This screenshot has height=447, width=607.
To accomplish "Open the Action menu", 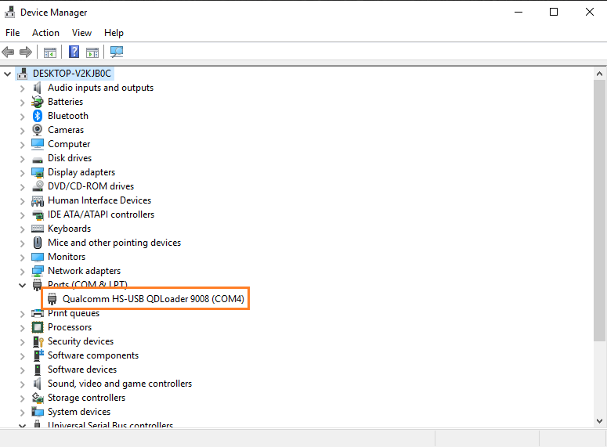I will pyautogui.click(x=45, y=33).
